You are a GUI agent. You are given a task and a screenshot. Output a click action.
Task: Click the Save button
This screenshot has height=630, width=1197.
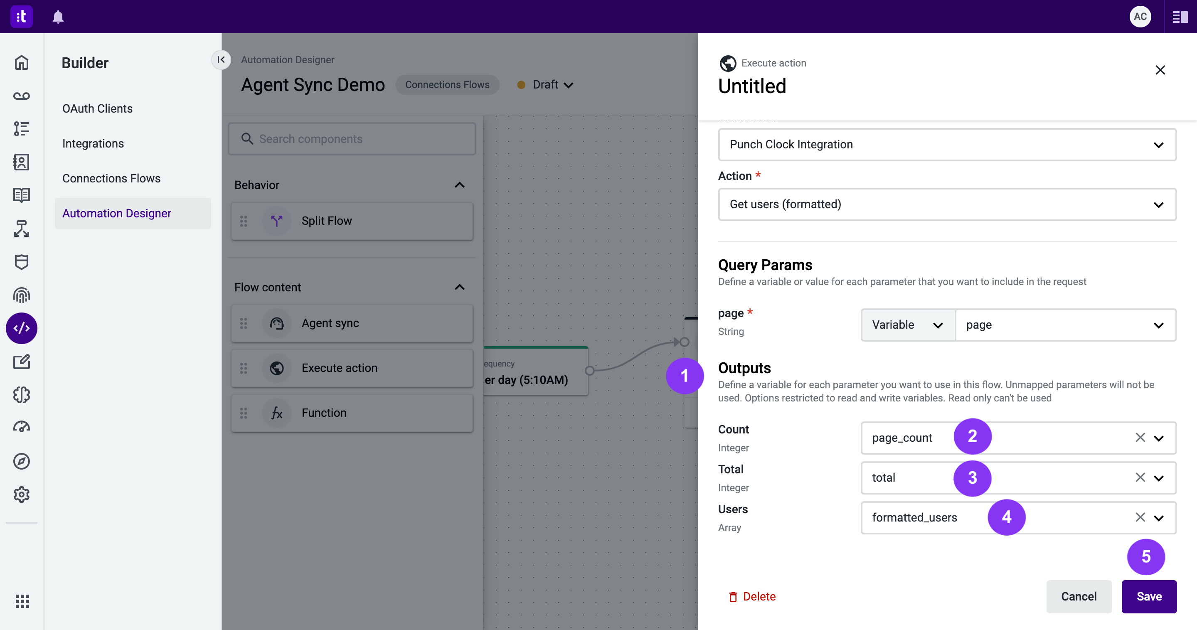click(1150, 596)
